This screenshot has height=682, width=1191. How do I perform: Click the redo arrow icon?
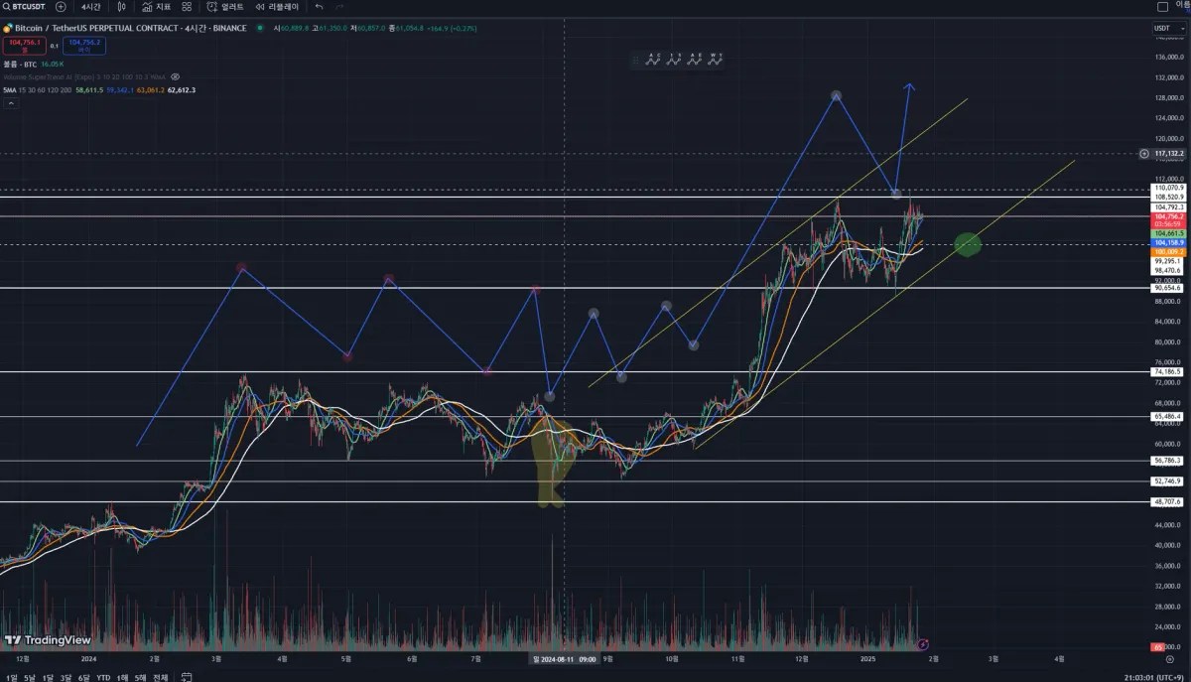pos(339,6)
